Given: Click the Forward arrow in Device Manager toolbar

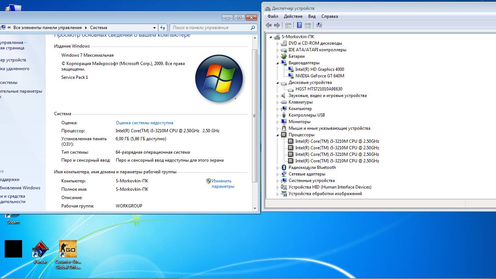Looking at the screenshot, I should pos(277,25).
